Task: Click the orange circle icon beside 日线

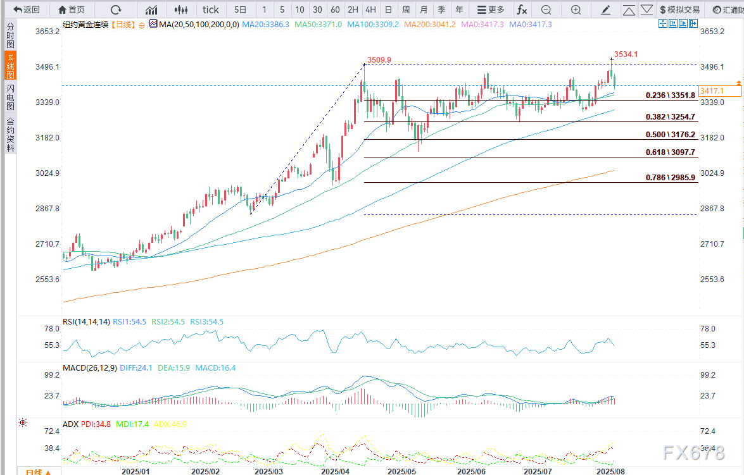Action: click(141, 24)
